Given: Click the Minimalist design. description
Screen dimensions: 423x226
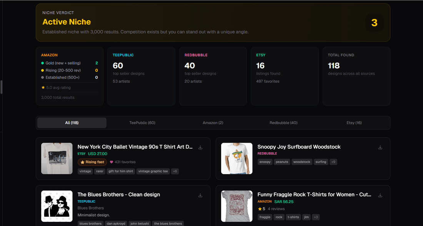Looking at the screenshot, I should [x=93, y=215].
